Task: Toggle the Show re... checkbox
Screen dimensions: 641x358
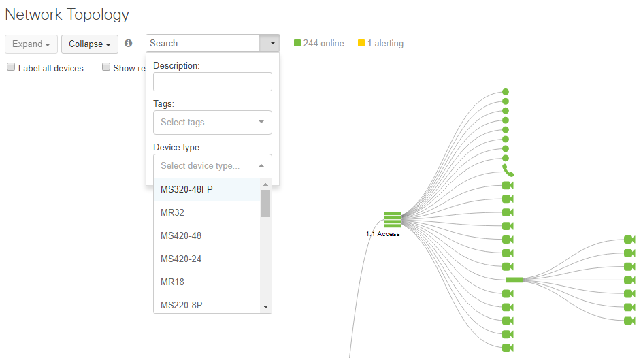Action: pyautogui.click(x=106, y=67)
